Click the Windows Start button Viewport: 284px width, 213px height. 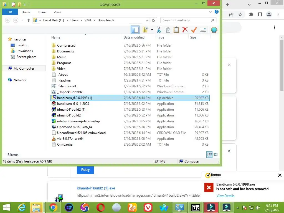[x=7, y=207]
